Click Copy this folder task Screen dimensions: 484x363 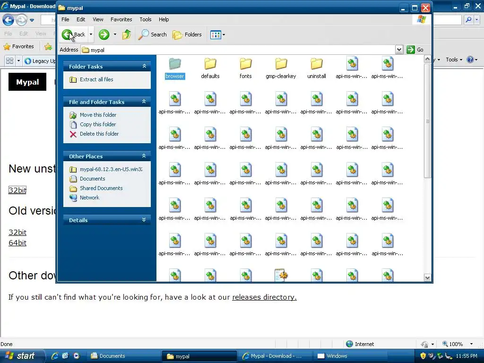[98, 124]
